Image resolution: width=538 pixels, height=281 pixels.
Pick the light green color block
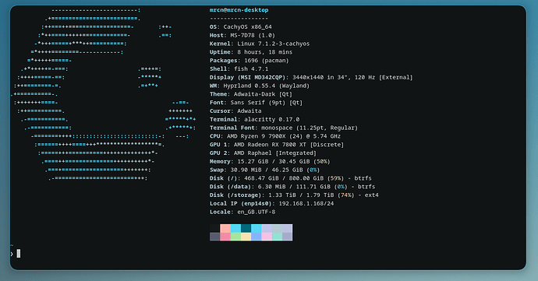click(x=235, y=237)
